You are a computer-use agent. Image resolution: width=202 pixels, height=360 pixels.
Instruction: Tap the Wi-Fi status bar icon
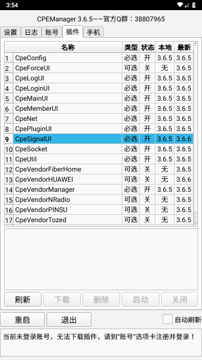tap(180, 5)
